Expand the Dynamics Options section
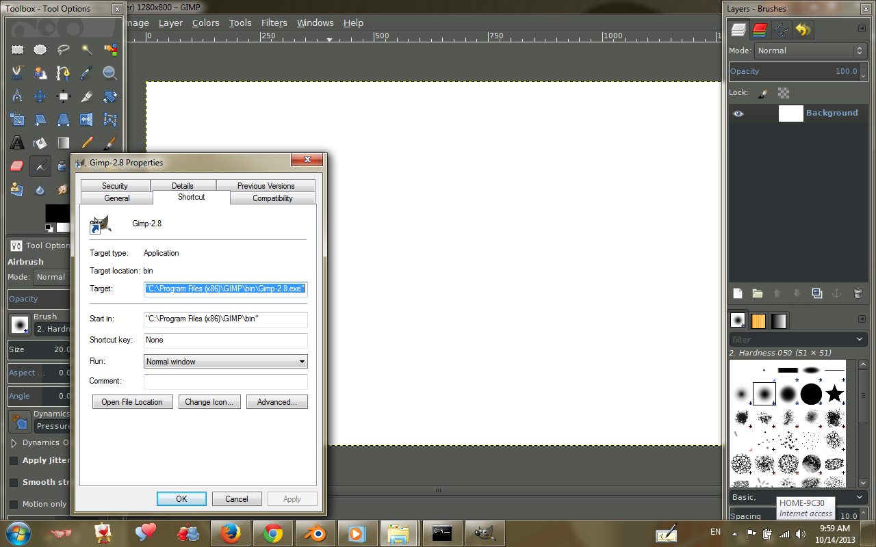Screen dimensions: 876x547 point(14,442)
